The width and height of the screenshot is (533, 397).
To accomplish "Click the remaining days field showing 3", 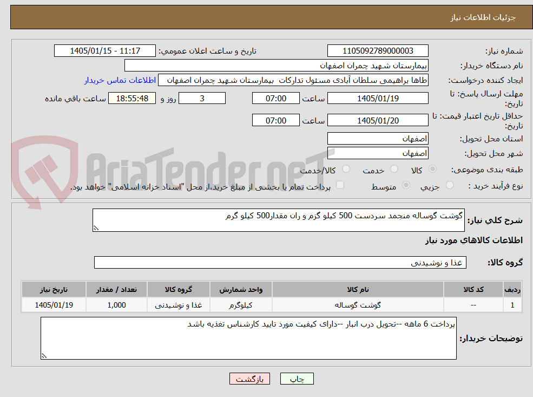I will (202, 99).
